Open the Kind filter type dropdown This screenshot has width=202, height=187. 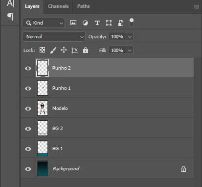(x=44, y=23)
